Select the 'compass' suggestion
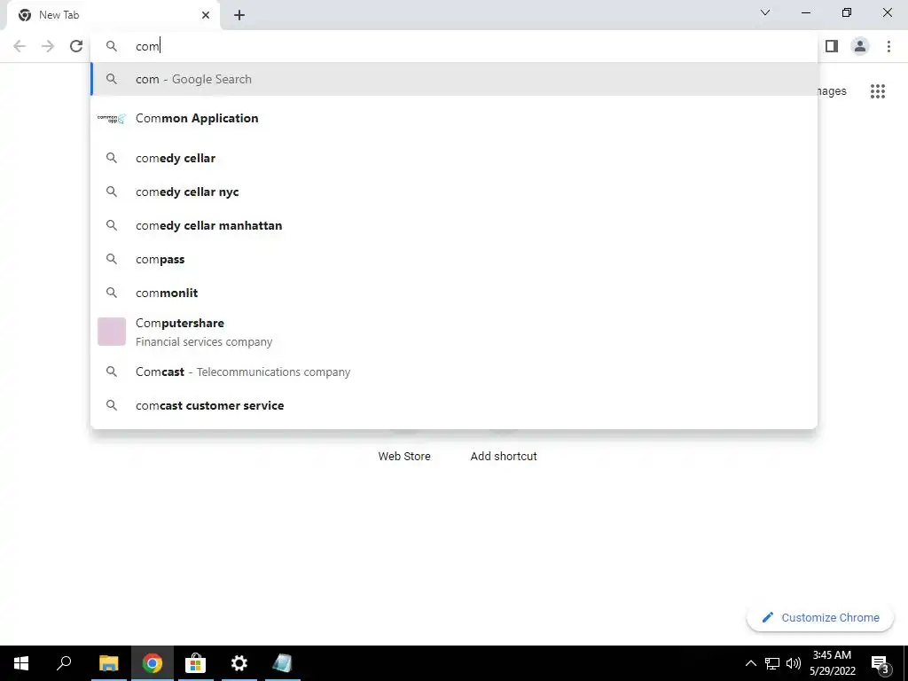 tap(454, 259)
